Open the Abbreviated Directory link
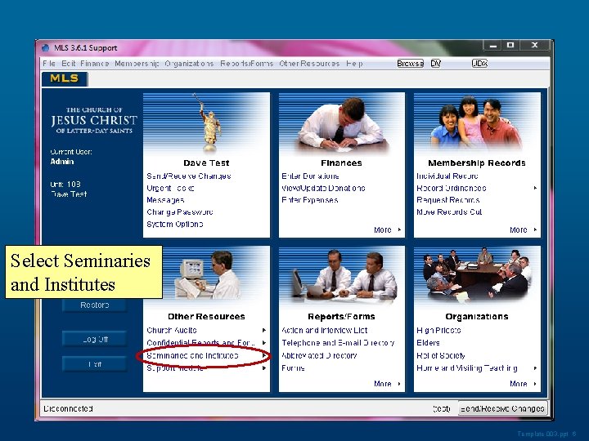 coord(319,355)
